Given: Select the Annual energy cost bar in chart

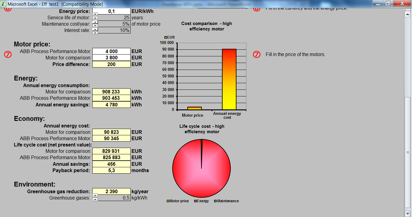Looking at the screenshot, I should tap(229, 79).
